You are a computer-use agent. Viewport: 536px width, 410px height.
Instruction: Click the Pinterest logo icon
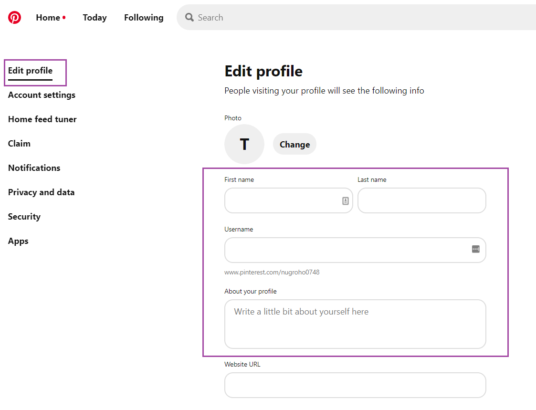point(15,18)
